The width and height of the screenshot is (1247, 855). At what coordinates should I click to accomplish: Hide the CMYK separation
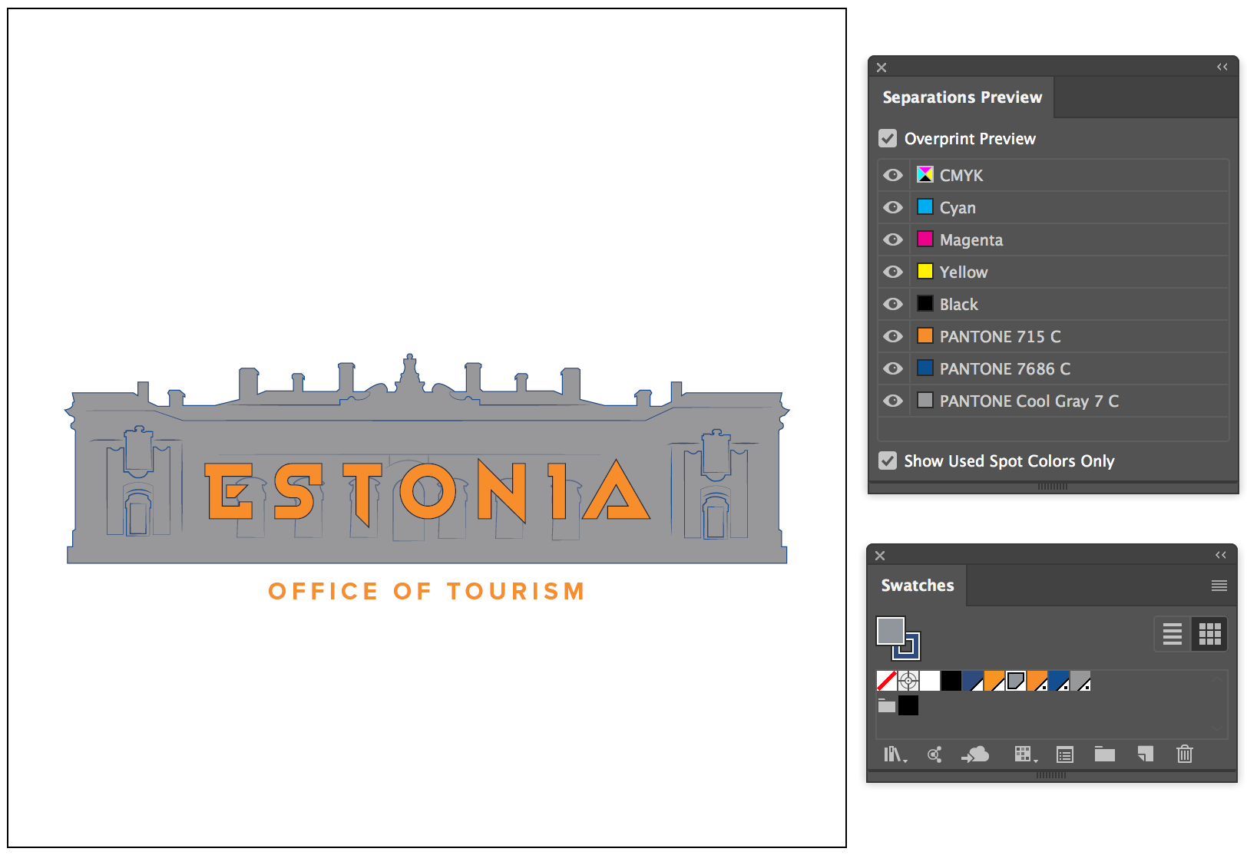pyautogui.click(x=893, y=175)
